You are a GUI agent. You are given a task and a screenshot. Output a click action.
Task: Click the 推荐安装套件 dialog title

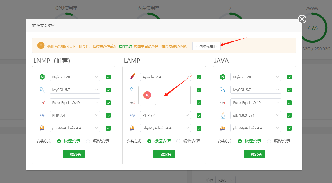tap(44, 26)
